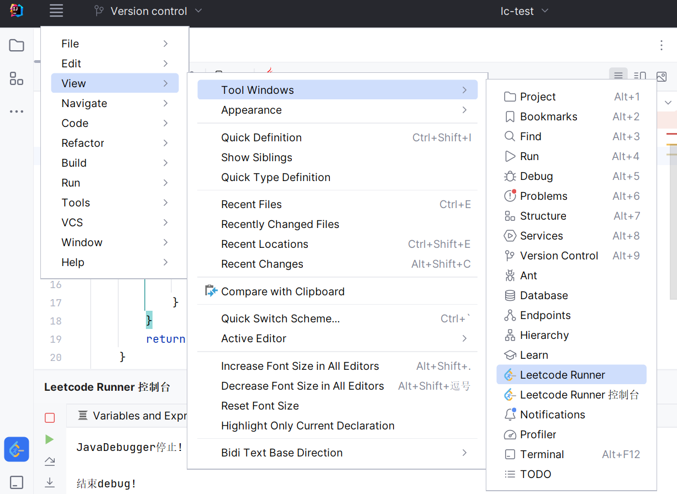Click the Project folder icon in left sidebar
The height and width of the screenshot is (494, 677).
17,45
